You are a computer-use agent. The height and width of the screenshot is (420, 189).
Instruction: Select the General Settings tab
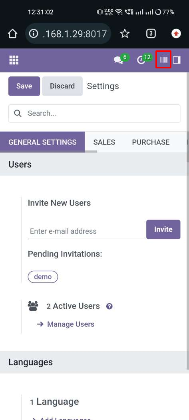42,142
